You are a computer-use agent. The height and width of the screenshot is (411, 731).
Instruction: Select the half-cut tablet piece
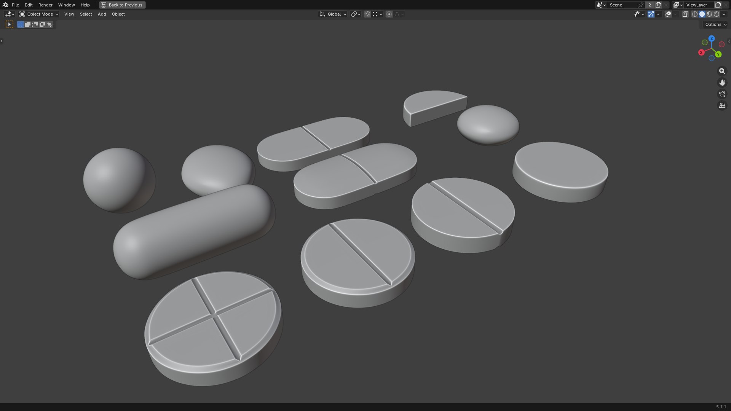[435, 108]
